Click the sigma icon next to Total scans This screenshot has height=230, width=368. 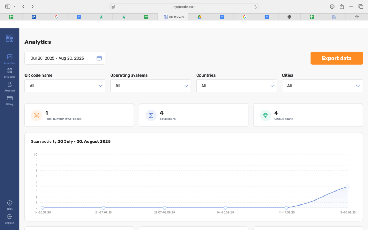(151, 115)
